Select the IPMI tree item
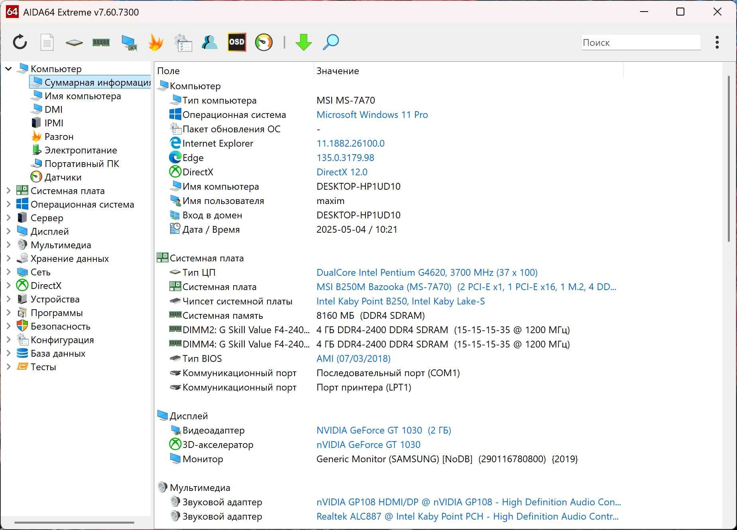 (x=54, y=123)
